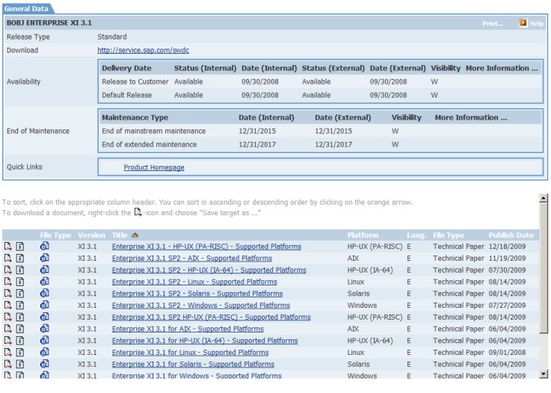Info icon for SP2 - Solaris row

click(20, 294)
